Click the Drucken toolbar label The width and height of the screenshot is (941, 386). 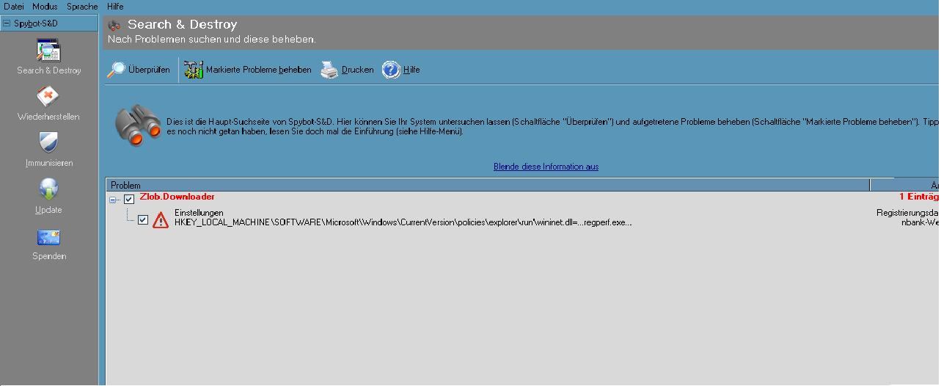tap(358, 70)
